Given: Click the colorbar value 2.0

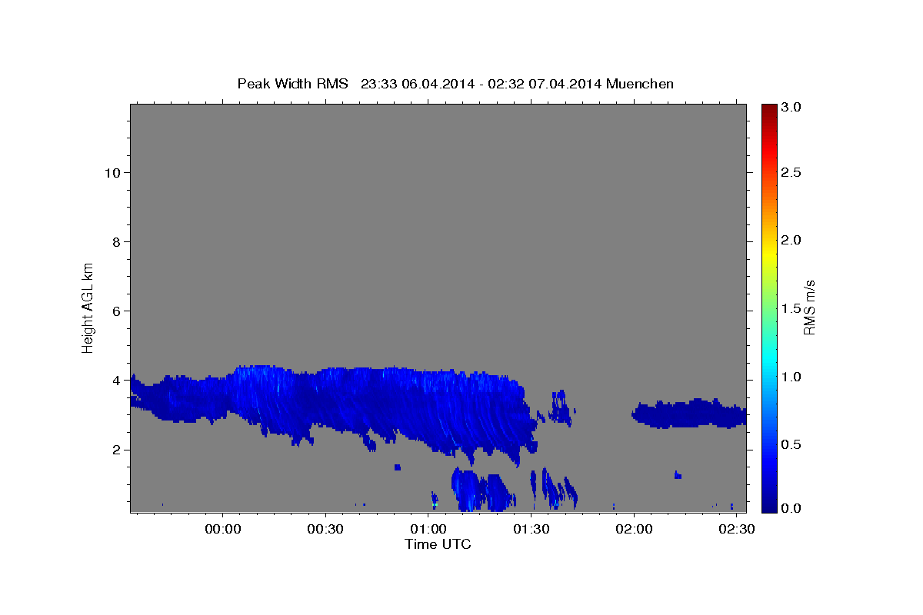Looking at the screenshot, I should (x=791, y=241).
